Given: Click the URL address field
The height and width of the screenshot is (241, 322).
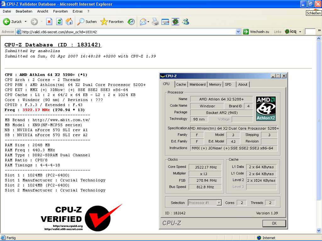Looking at the screenshot, I should coord(129,32).
